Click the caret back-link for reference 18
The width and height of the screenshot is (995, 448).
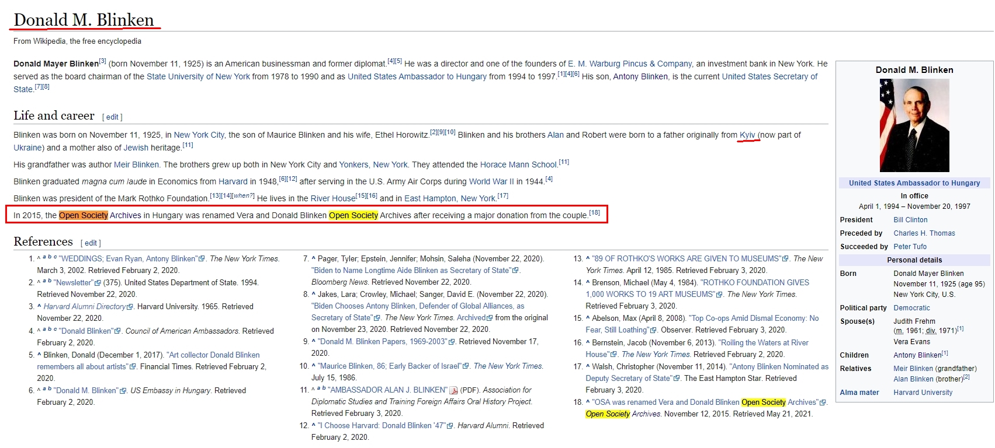coord(588,402)
